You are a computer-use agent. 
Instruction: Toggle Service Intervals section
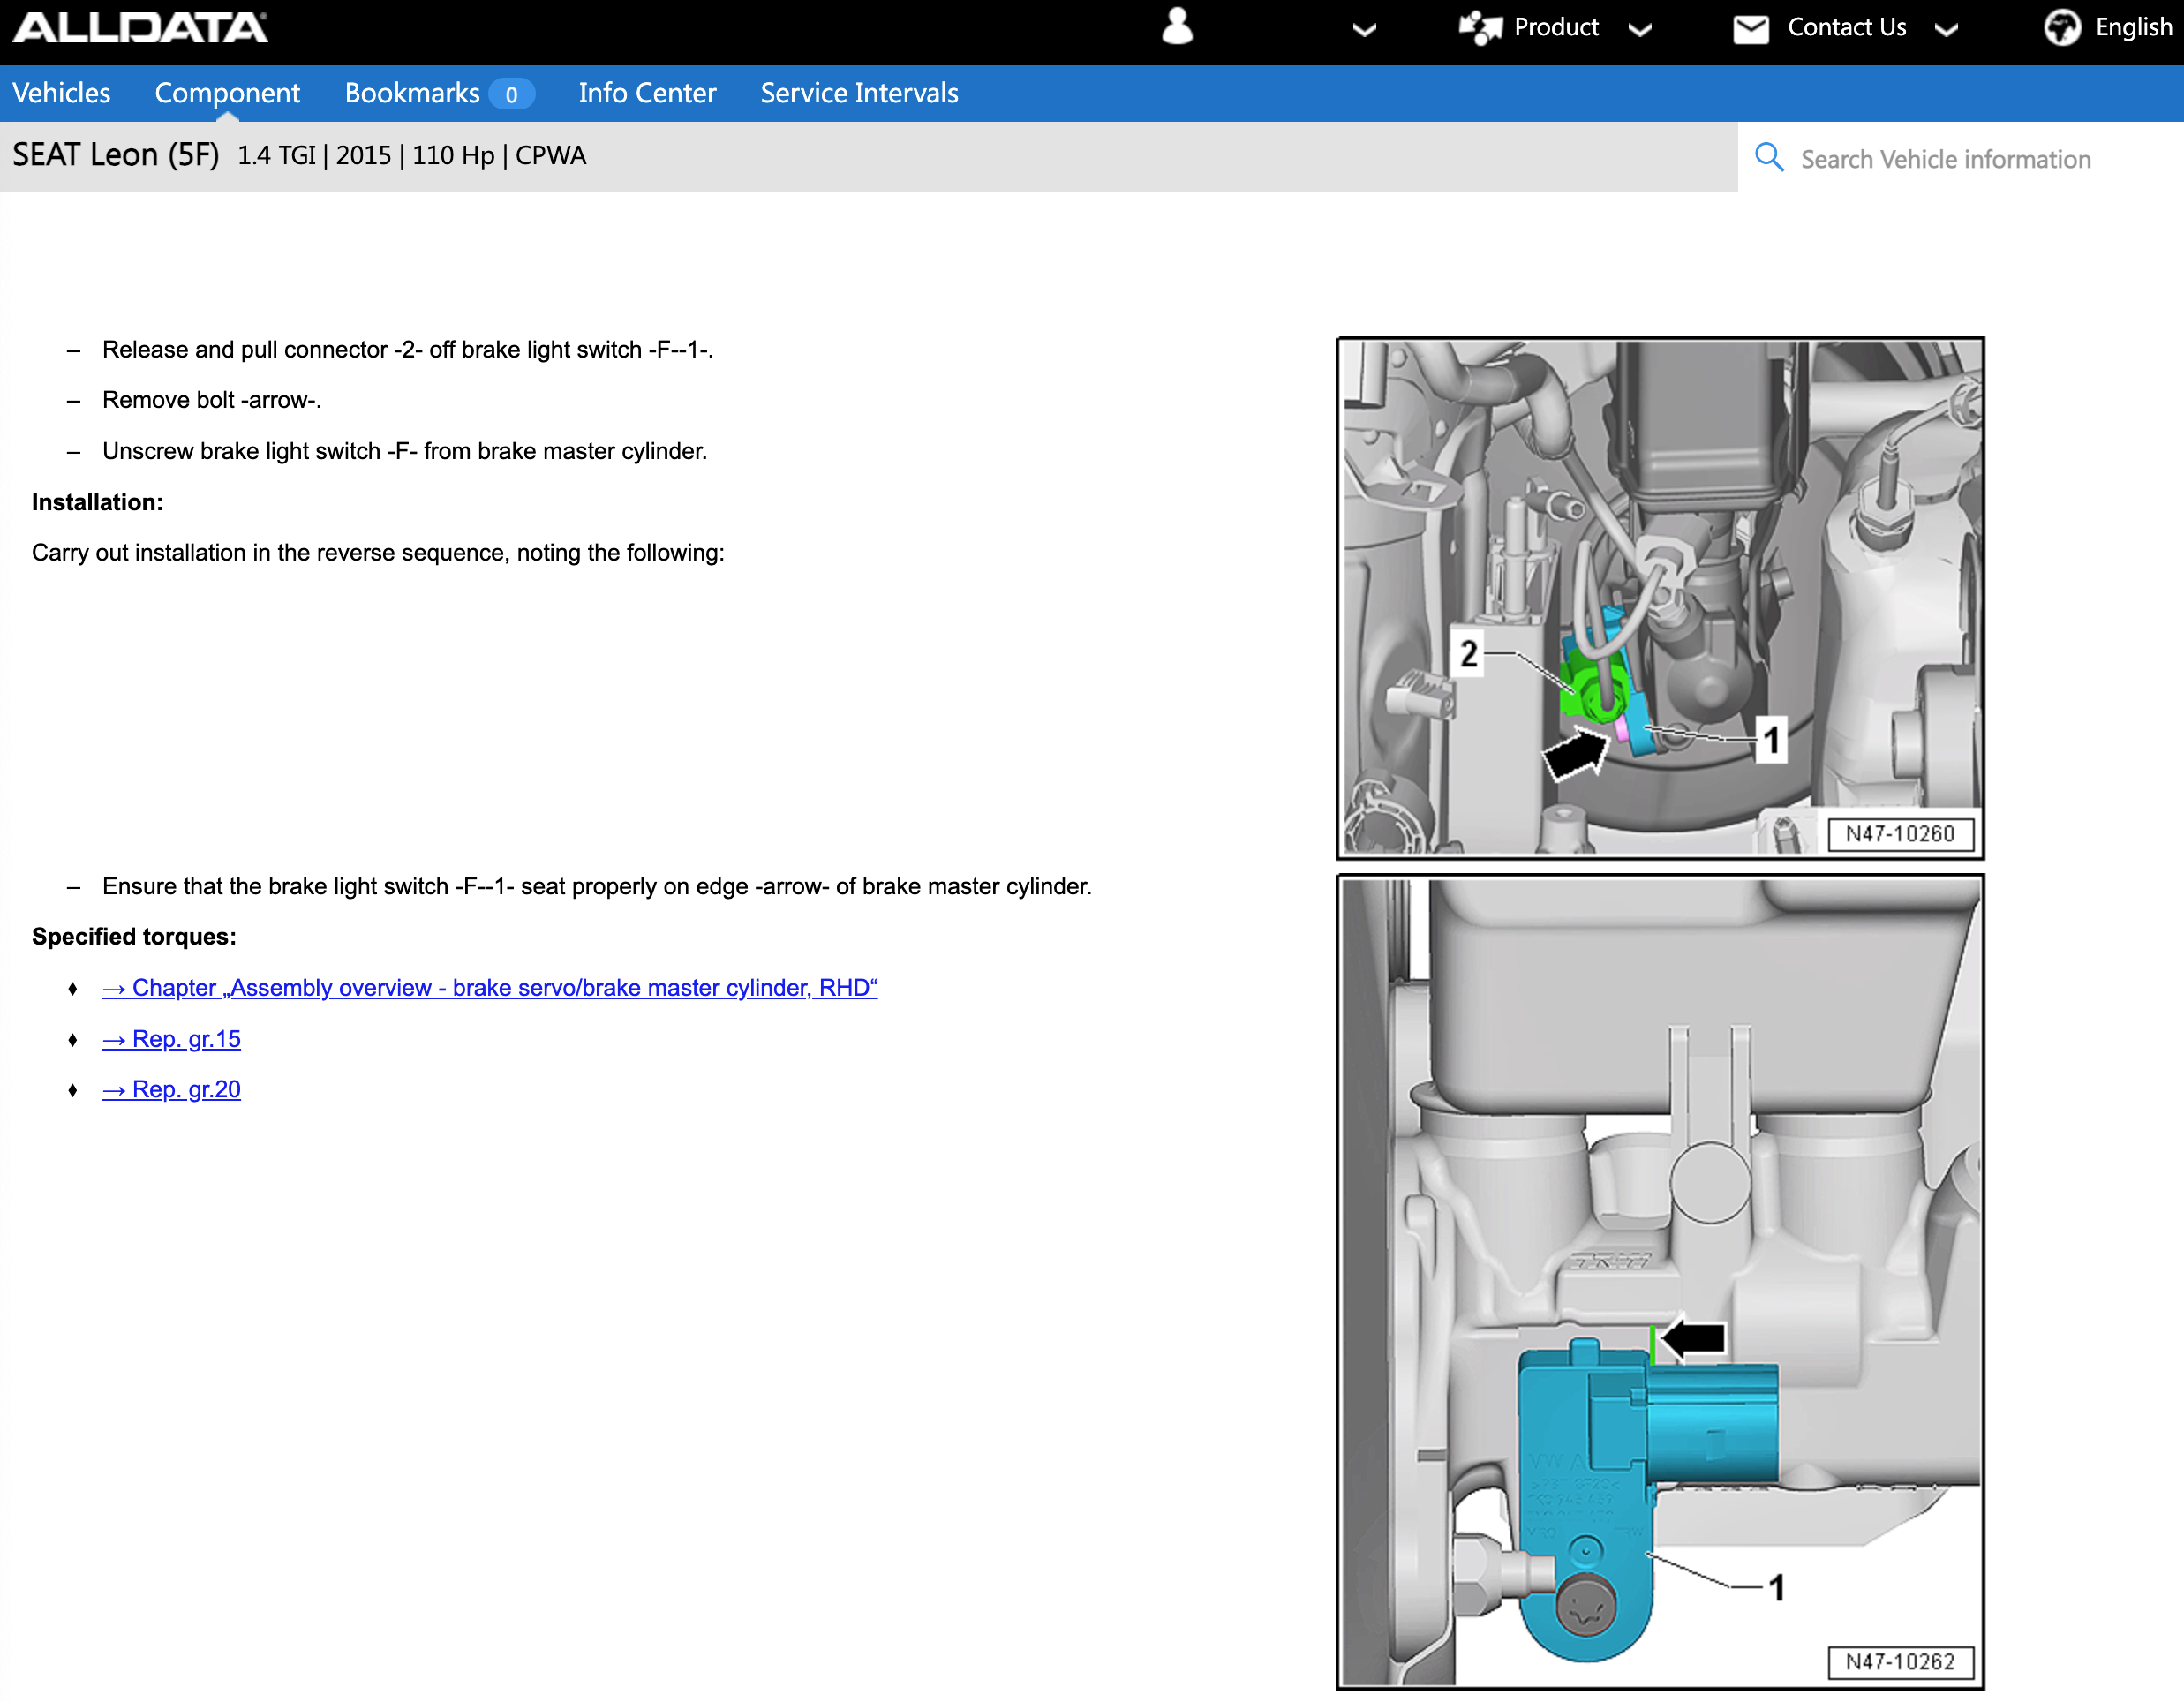pyautogui.click(x=860, y=92)
